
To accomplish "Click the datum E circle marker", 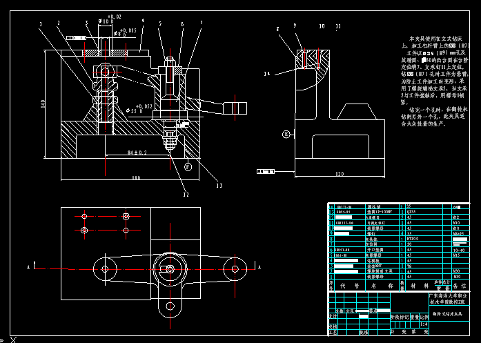I will click(285, 134).
